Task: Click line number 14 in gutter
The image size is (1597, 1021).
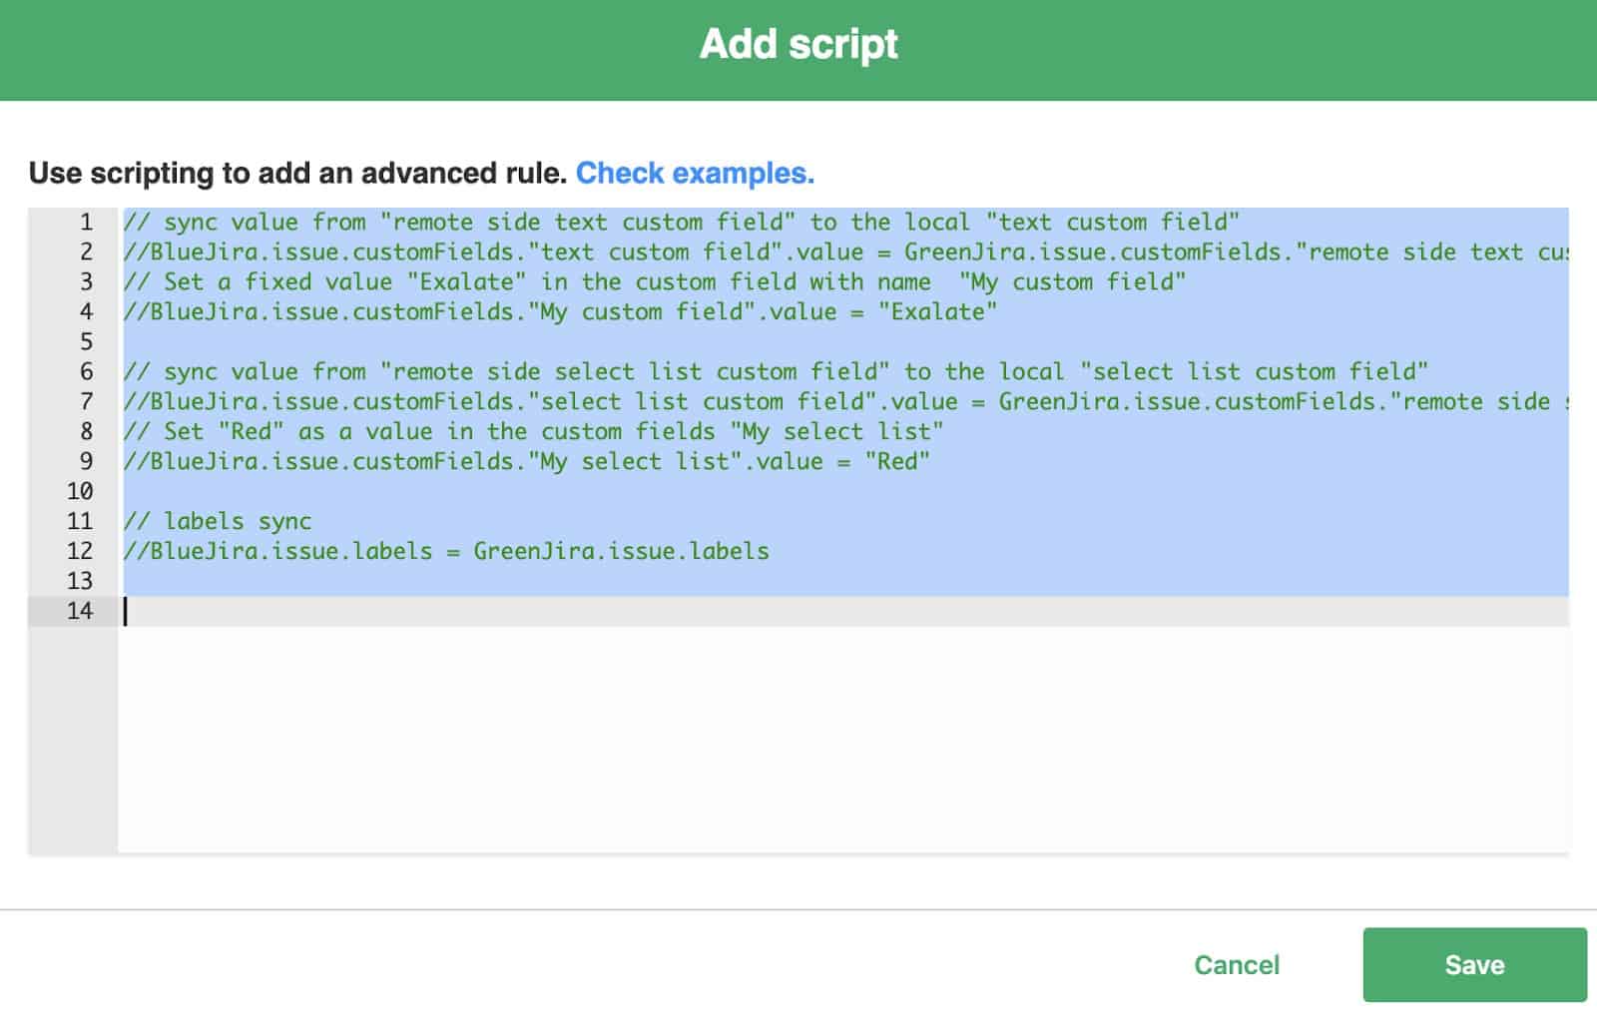Action: tap(80, 611)
